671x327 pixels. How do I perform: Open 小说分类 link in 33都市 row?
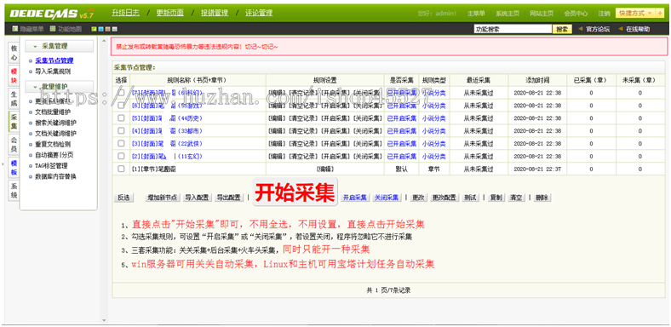coord(434,131)
